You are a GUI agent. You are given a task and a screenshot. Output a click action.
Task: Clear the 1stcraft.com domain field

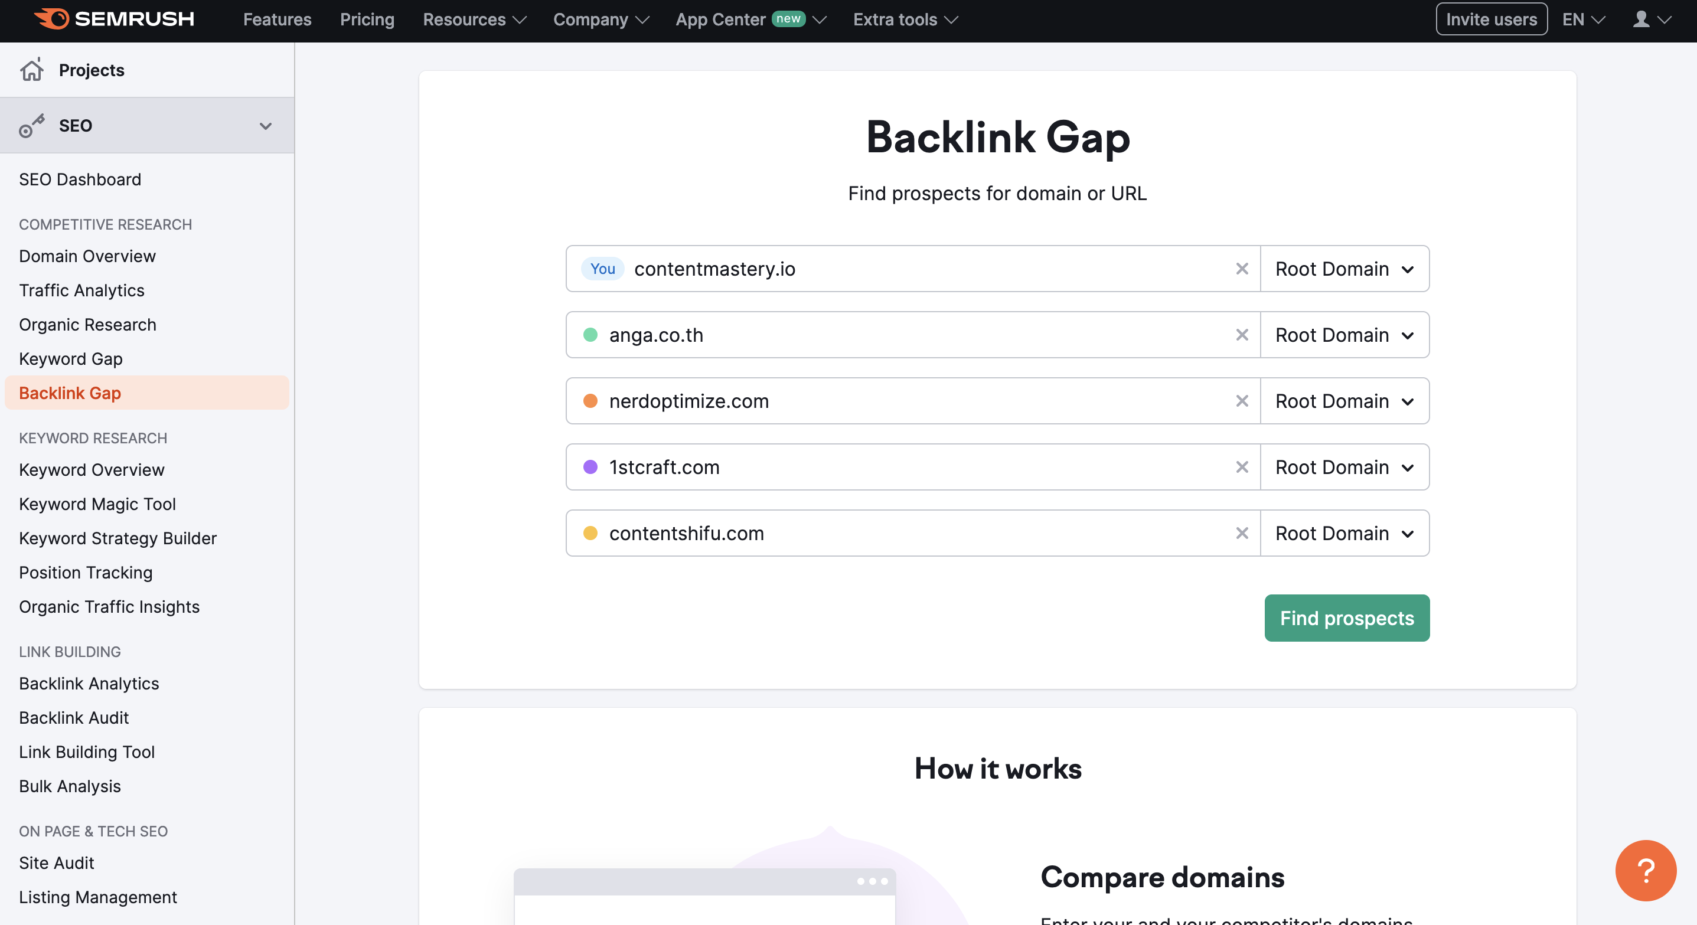click(x=1242, y=467)
